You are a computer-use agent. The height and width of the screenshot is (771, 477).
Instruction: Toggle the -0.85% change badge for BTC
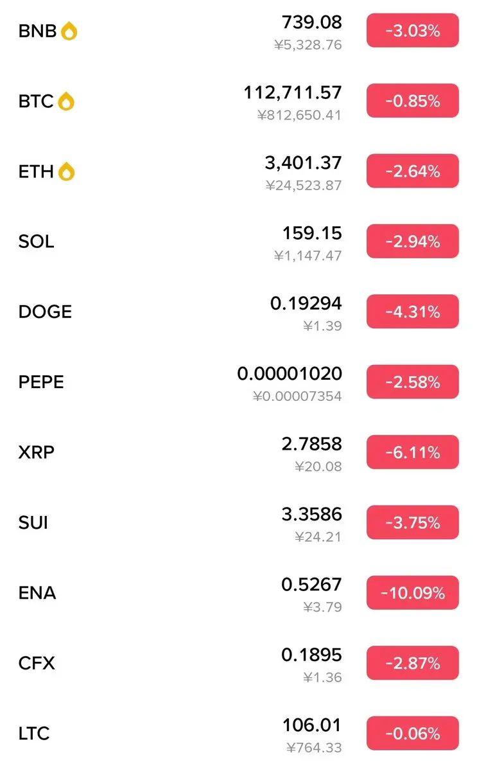413,101
